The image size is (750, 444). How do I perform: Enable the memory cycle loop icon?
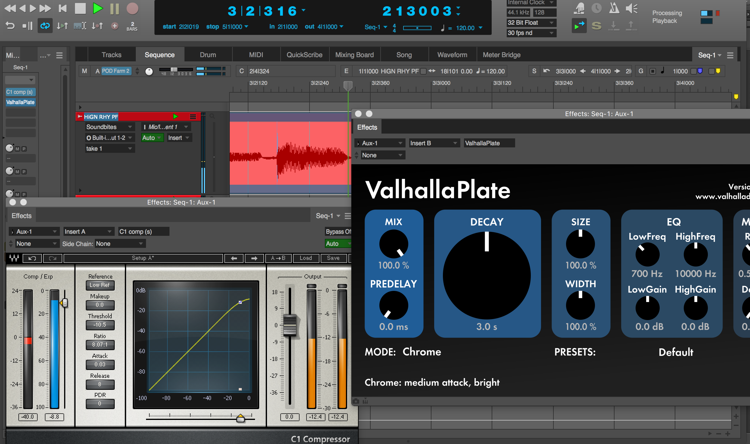45,26
